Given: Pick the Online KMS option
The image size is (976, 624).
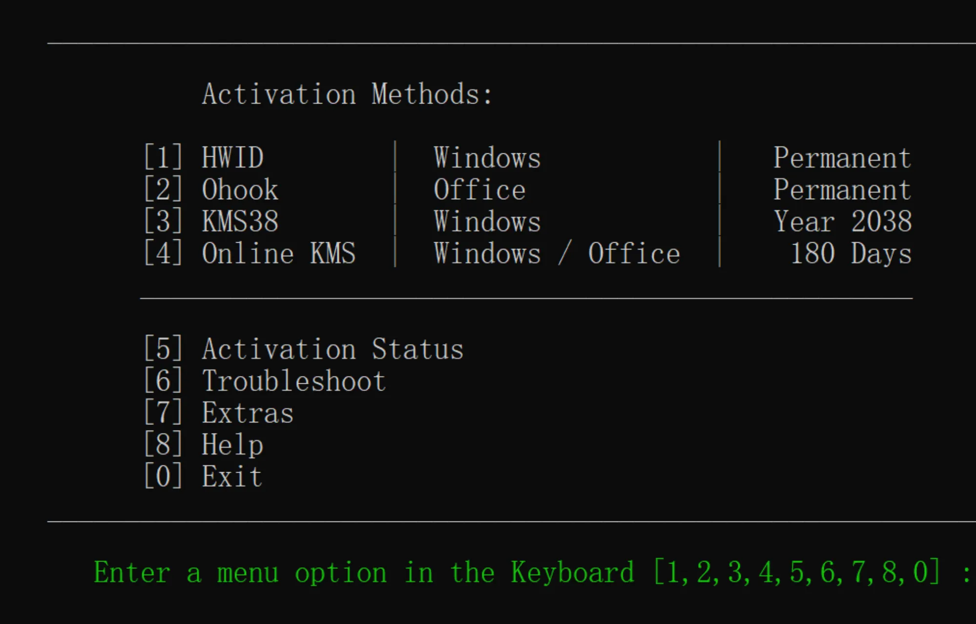Looking at the screenshot, I should (x=278, y=253).
